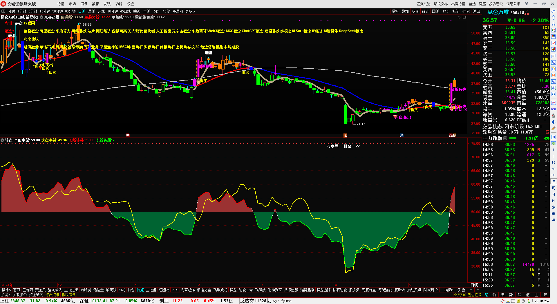Screen dimensions: 557x304
Task: Click the minus zoom-out button by 模板
Action: pyautogui.click(x=478, y=290)
